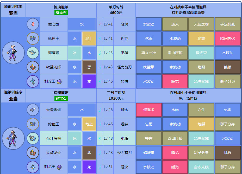The width and height of the screenshot is (242, 174).
Task: Click the purple 龙 type badge of Lv.46 刺龙王
Action: click(x=89, y=81)
